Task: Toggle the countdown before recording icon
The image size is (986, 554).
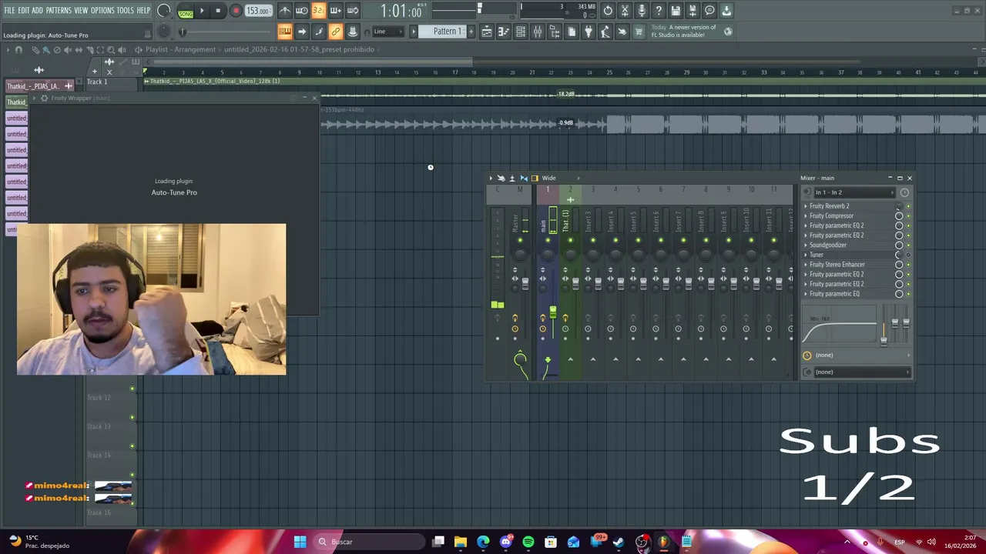Action: click(318, 10)
